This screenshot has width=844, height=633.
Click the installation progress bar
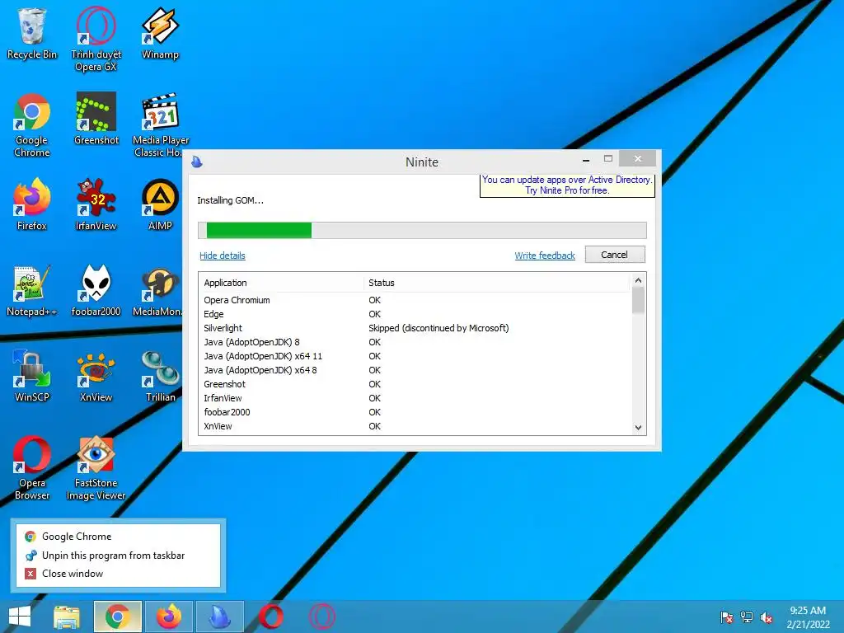422,231
